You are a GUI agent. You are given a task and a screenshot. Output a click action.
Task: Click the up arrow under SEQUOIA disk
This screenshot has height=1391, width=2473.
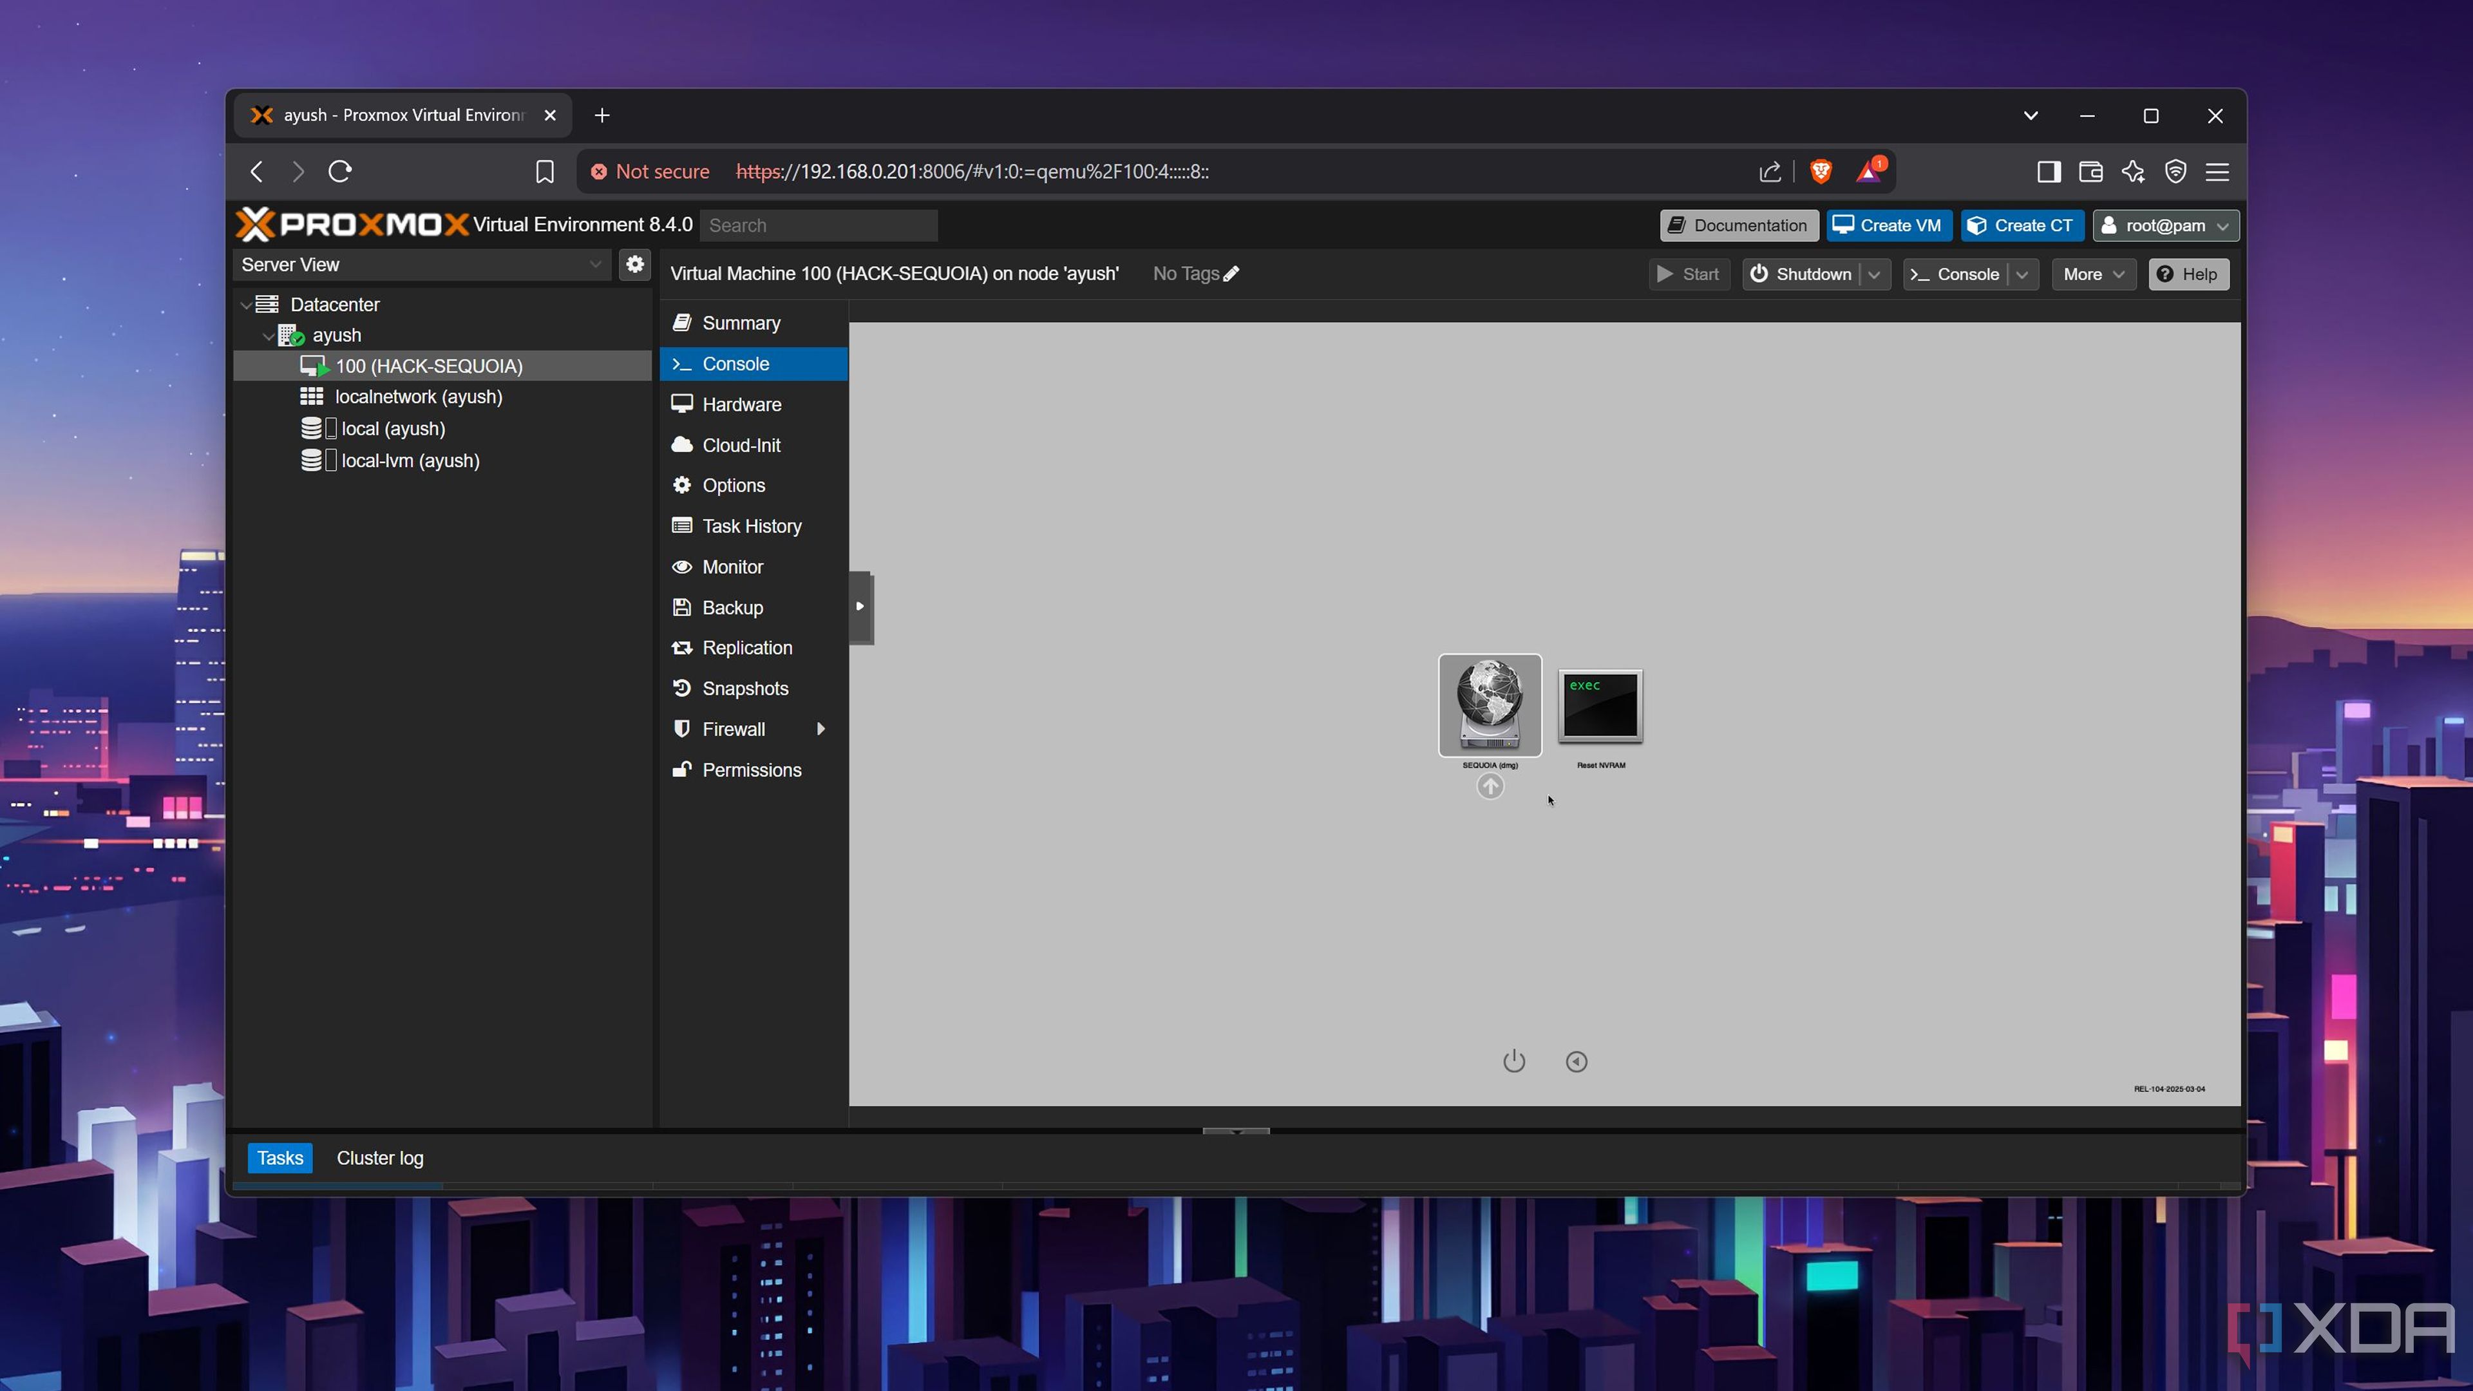pyautogui.click(x=1490, y=787)
